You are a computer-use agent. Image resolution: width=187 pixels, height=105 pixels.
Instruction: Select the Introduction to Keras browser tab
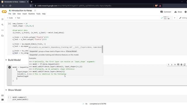tap(15, 2)
